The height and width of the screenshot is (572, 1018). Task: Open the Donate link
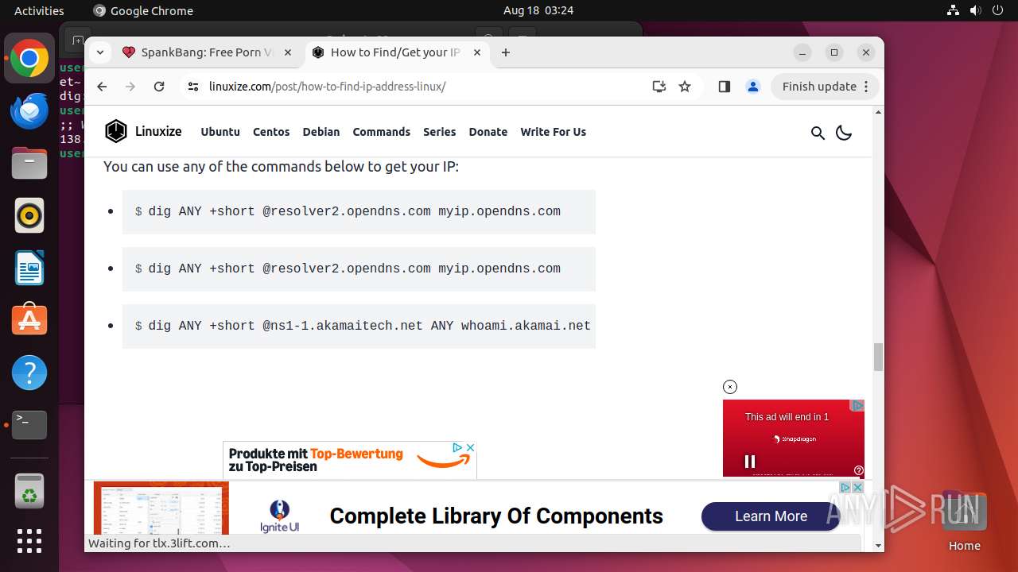click(488, 132)
